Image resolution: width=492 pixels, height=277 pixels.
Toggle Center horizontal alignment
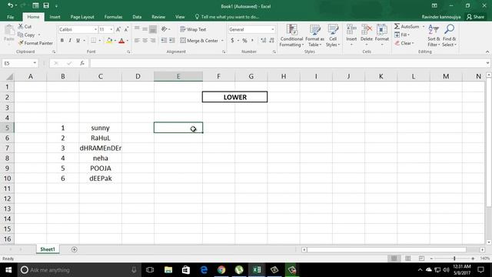(145, 41)
